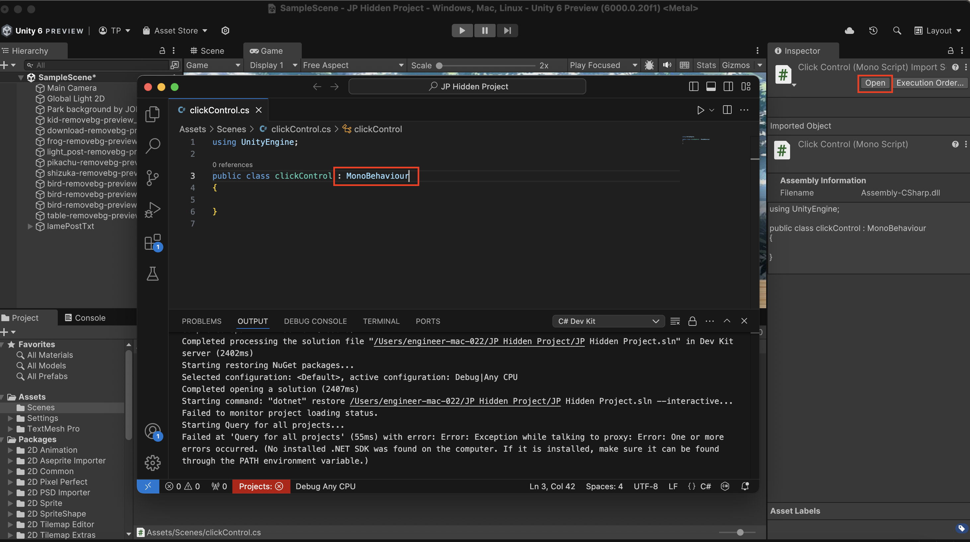Expand the Settings folder
The image size is (970, 542).
tap(10, 418)
